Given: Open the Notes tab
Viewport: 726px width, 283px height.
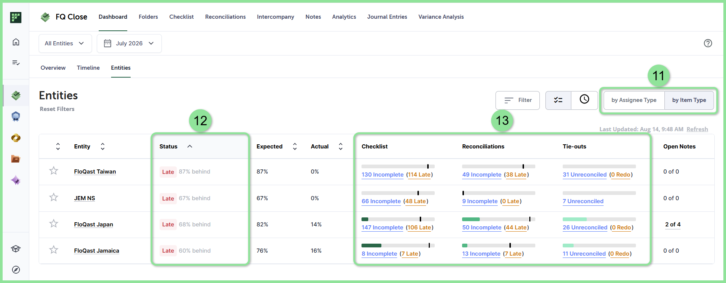Looking at the screenshot, I should click(x=313, y=17).
